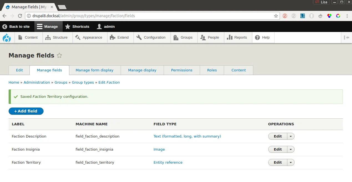Bookmark this page with the star icon
The image size is (352, 182).
276,16
